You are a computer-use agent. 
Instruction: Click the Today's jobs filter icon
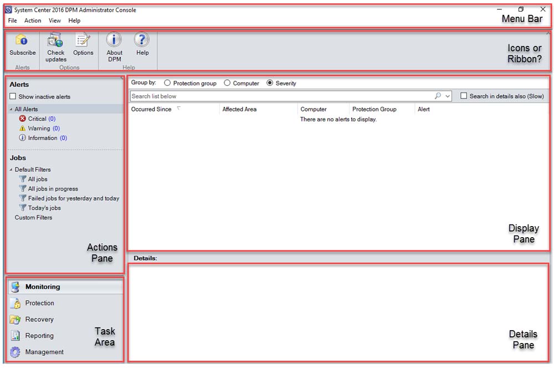pos(23,207)
